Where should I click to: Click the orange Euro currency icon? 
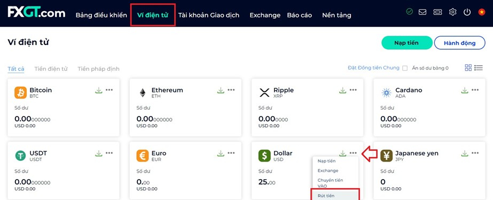[x=143, y=156]
